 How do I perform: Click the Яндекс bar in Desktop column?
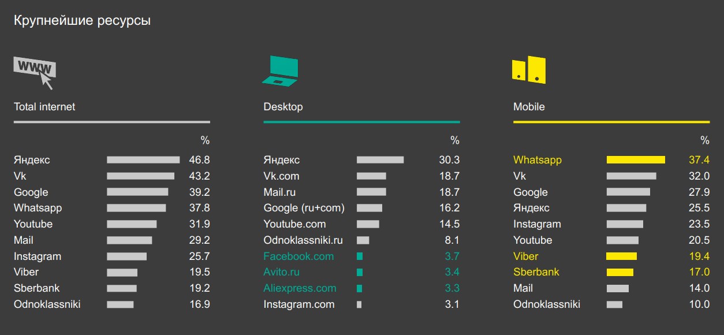tap(380, 160)
